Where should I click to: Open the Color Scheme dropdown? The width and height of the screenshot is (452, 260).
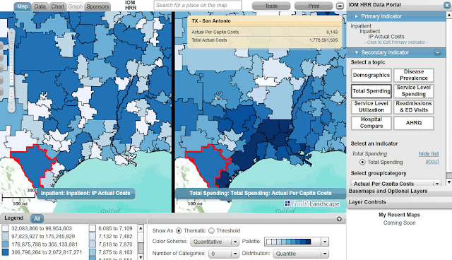215,242
